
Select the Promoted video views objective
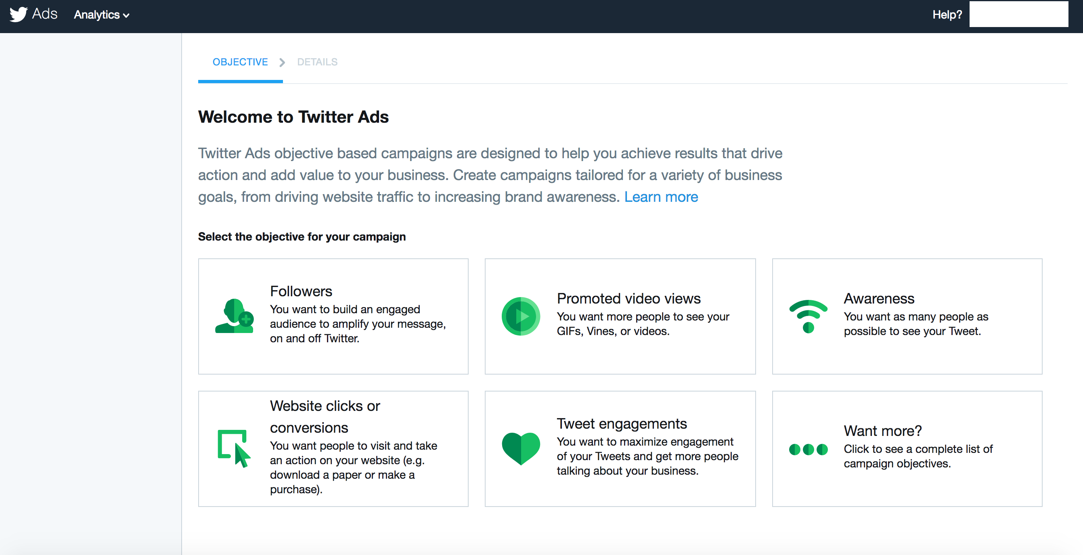(x=628, y=298)
